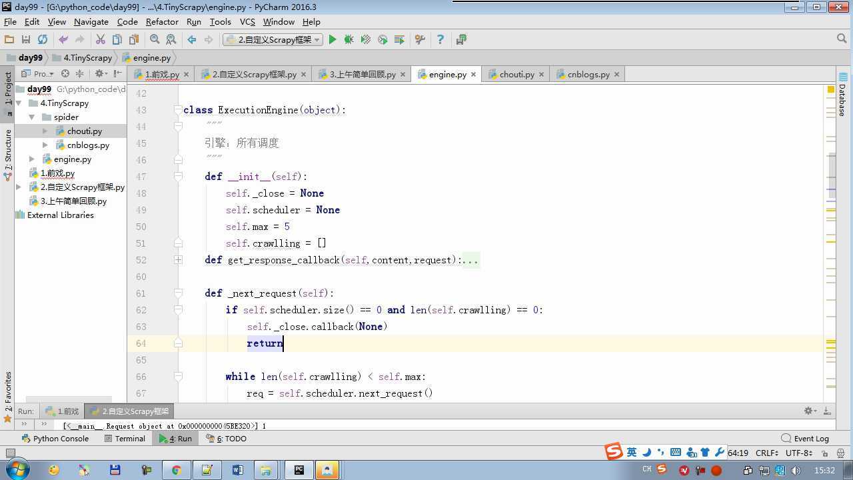Click the last toolbar icon after Help
The height and width of the screenshot is (480, 853).
click(461, 40)
